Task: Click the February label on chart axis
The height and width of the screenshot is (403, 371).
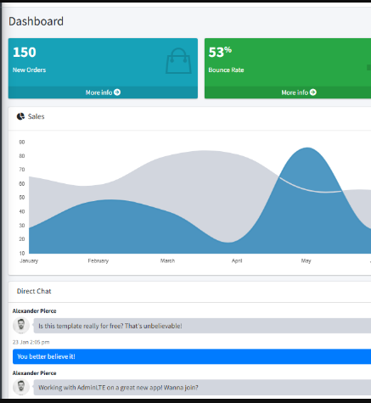Action: click(x=98, y=260)
